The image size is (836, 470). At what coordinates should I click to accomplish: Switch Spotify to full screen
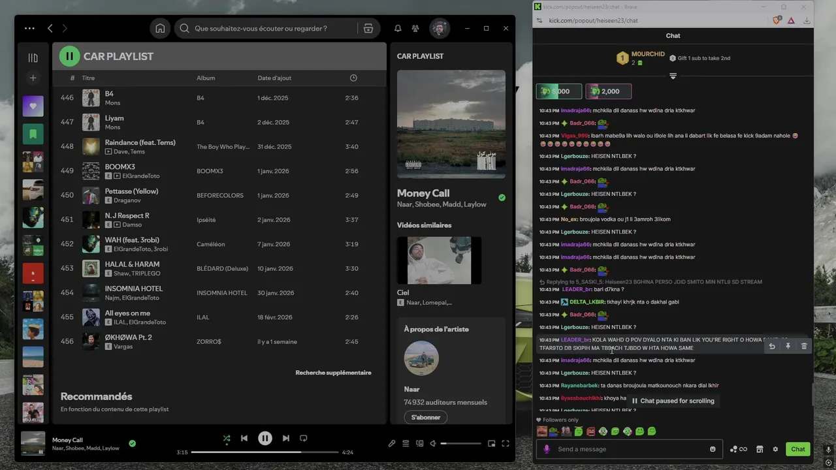tap(506, 444)
